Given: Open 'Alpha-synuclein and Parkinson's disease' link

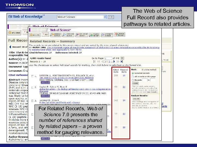Looking at the screenshot, I should click(x=60, y=102).
